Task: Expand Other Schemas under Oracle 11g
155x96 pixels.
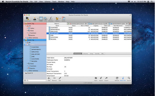Action: 26,71
